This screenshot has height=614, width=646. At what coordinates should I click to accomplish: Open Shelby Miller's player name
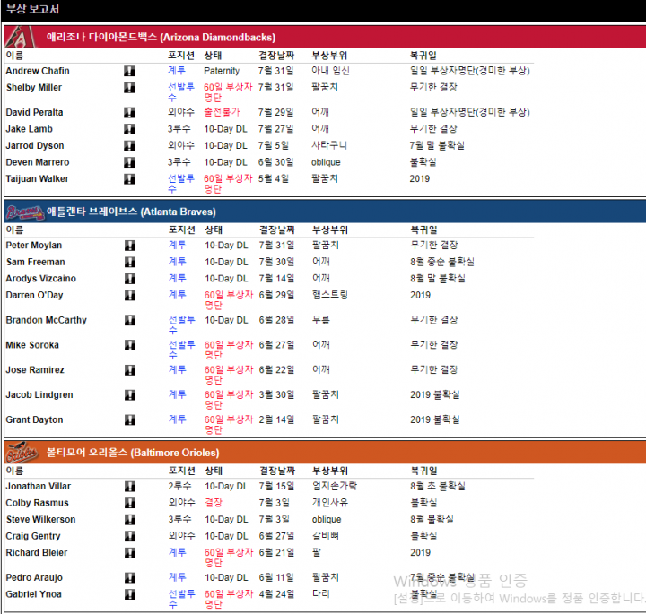pyautogui.click(x=34, y=87)
